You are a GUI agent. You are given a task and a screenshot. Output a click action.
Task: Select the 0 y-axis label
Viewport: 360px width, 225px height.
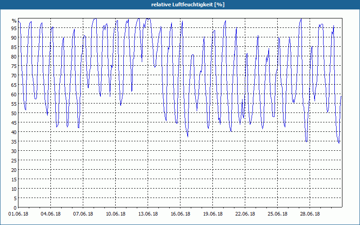(15, 208)
